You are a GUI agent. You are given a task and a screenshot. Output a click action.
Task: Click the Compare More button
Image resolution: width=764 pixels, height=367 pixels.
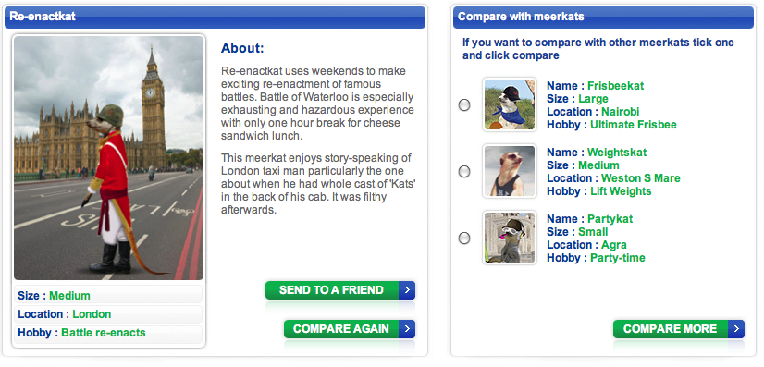point(679,329)
